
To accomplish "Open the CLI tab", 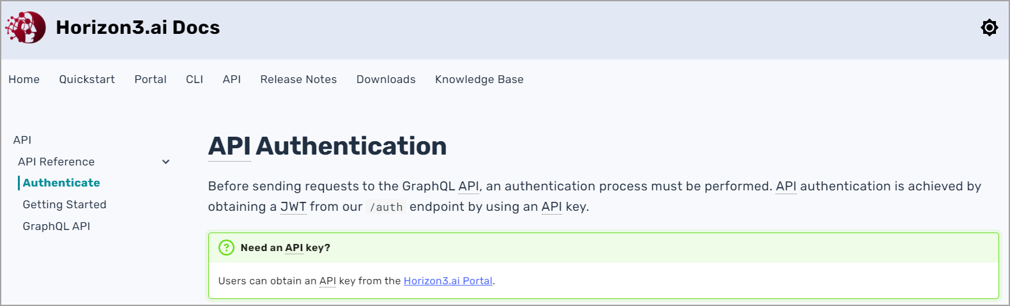I will coord(194,79).
